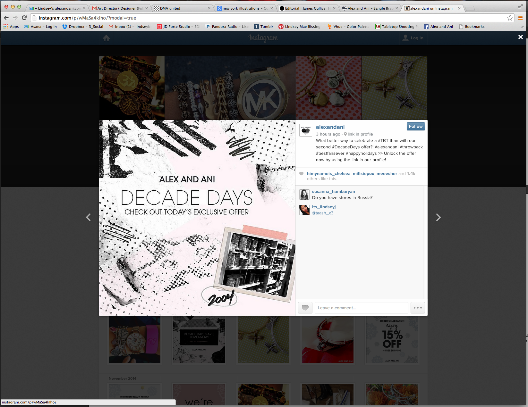This screenshot has height=407, width=528.
Task: Open the Bookmarks folder
Action: 472,27
